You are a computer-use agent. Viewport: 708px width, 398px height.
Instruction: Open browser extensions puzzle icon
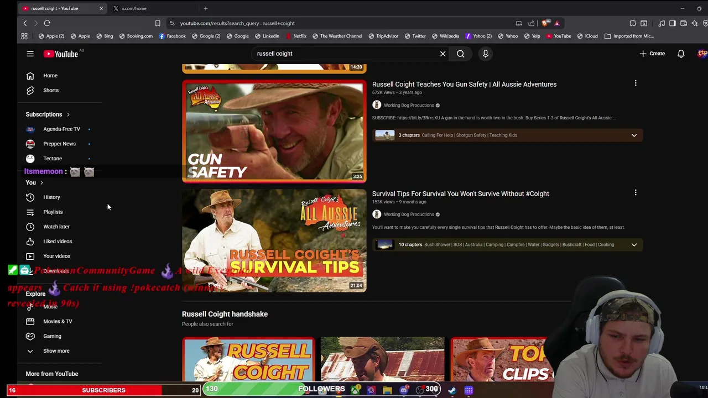(633, 23)
